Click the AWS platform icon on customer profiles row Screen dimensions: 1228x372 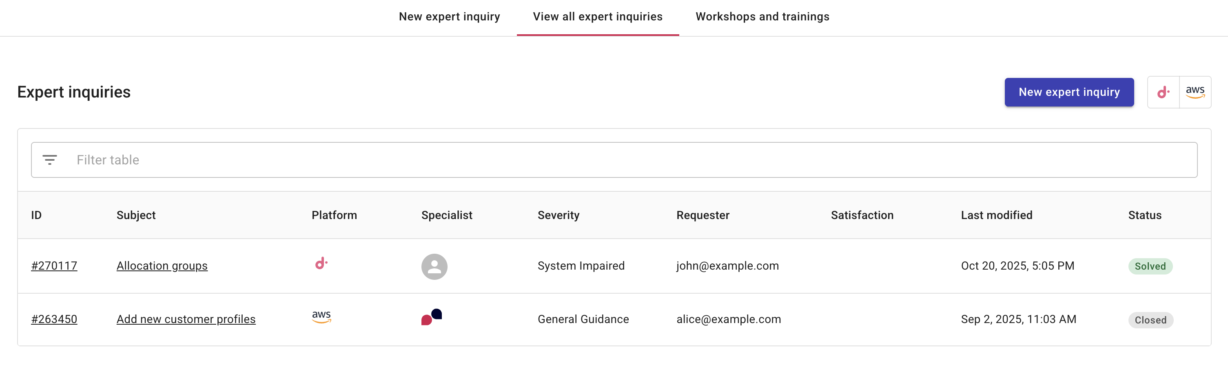click(321, 318)
